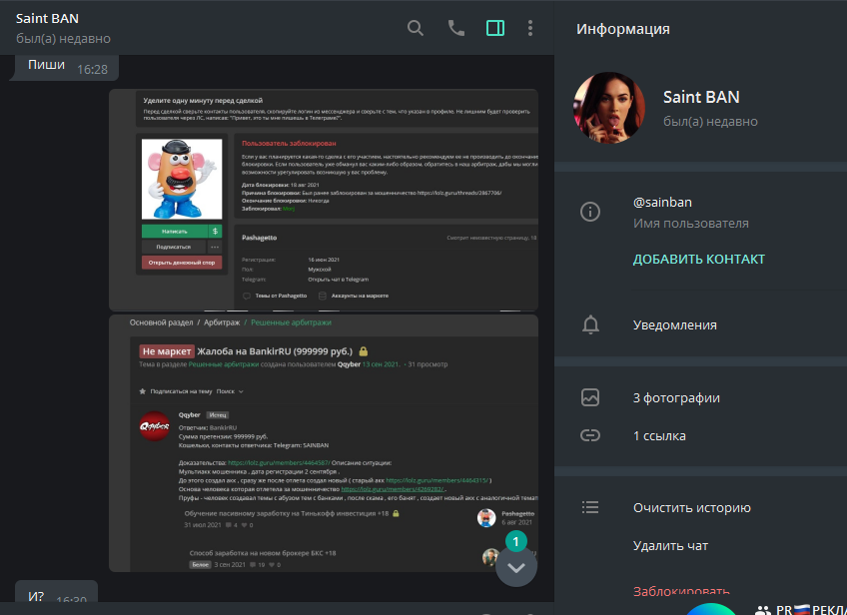The image size is (847, 615).
Task: Select the И? message bubble
Action: (56, 592)
